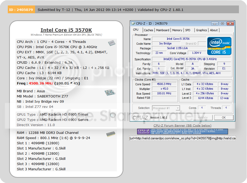Go to the SPD tab
Viewport: 247px width, 183px height.
(188, 30)
